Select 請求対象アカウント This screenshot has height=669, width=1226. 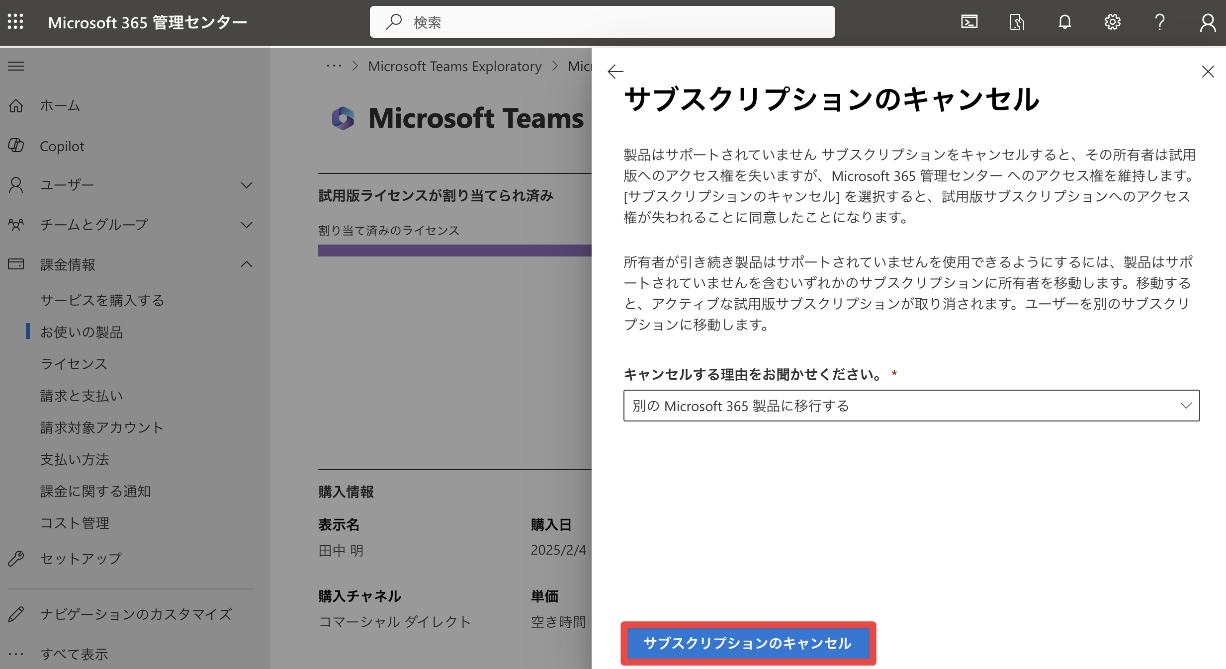pyautogui.click(x=102, y=427)
